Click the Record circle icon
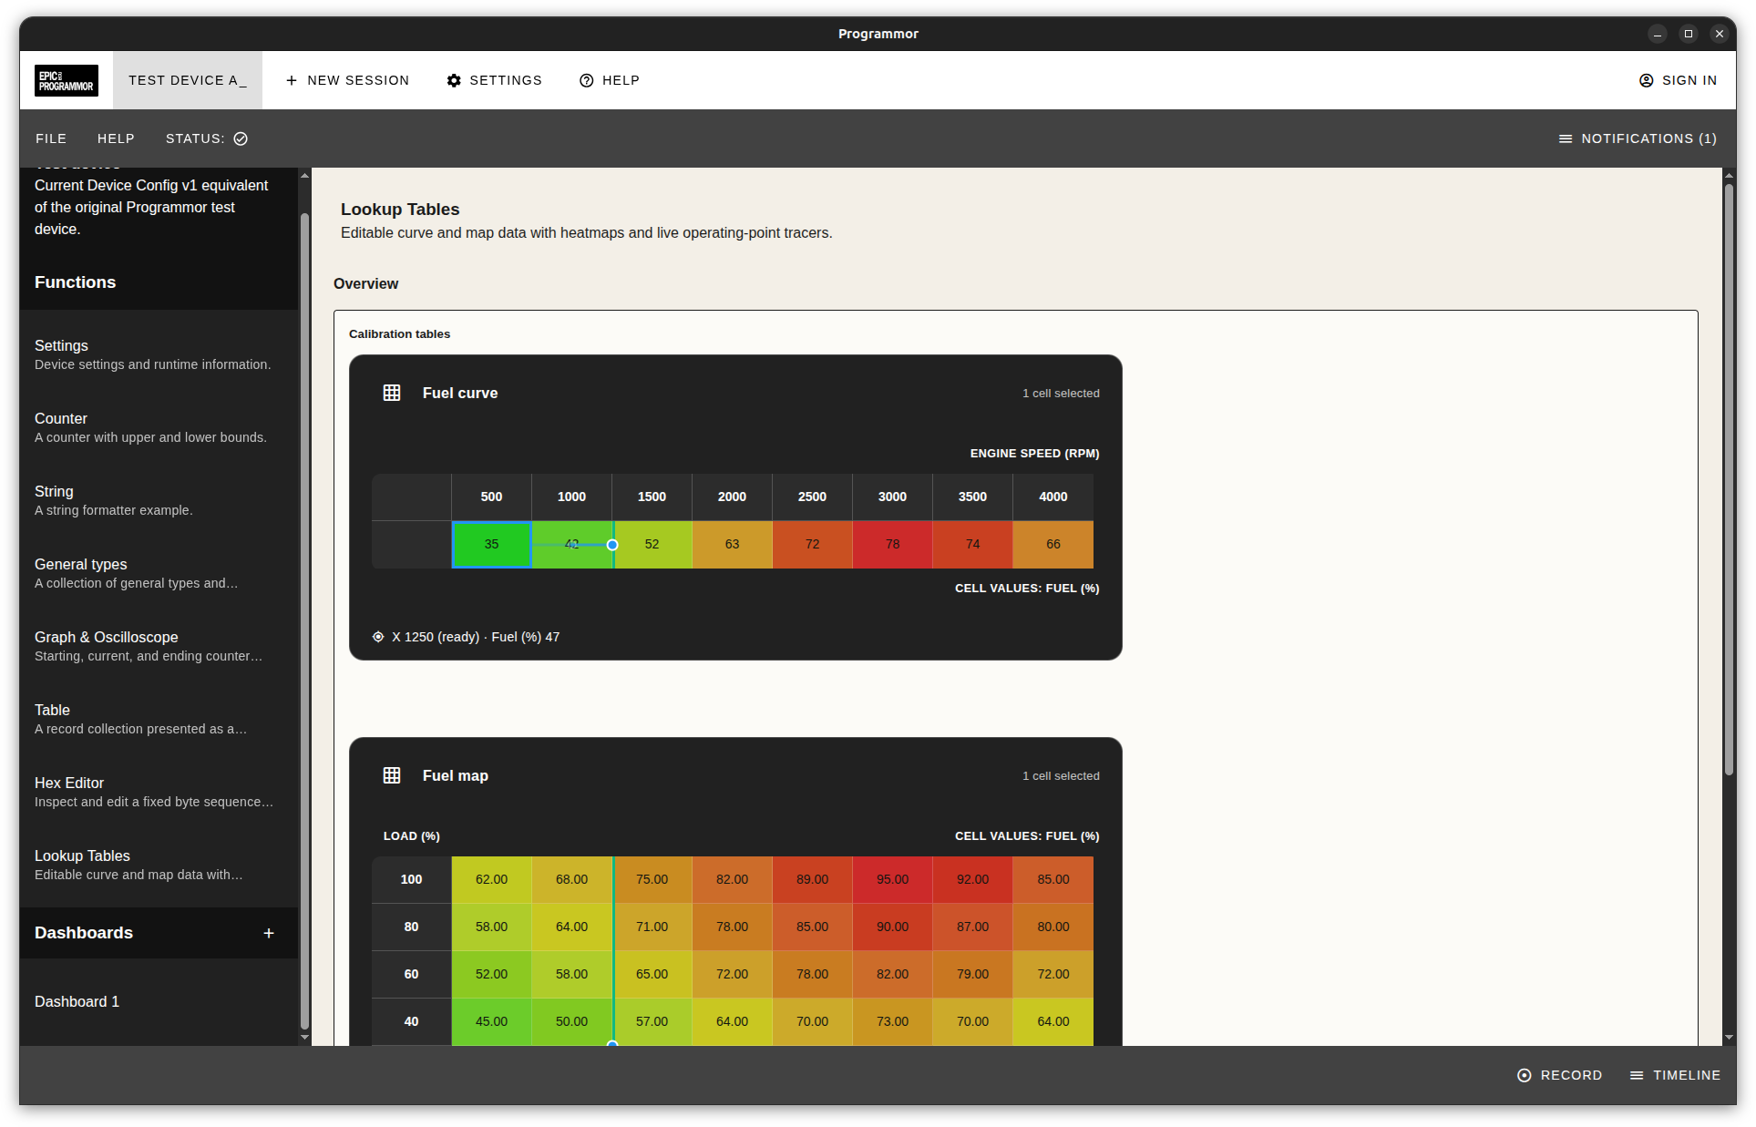 (x=1525, y=1075)
